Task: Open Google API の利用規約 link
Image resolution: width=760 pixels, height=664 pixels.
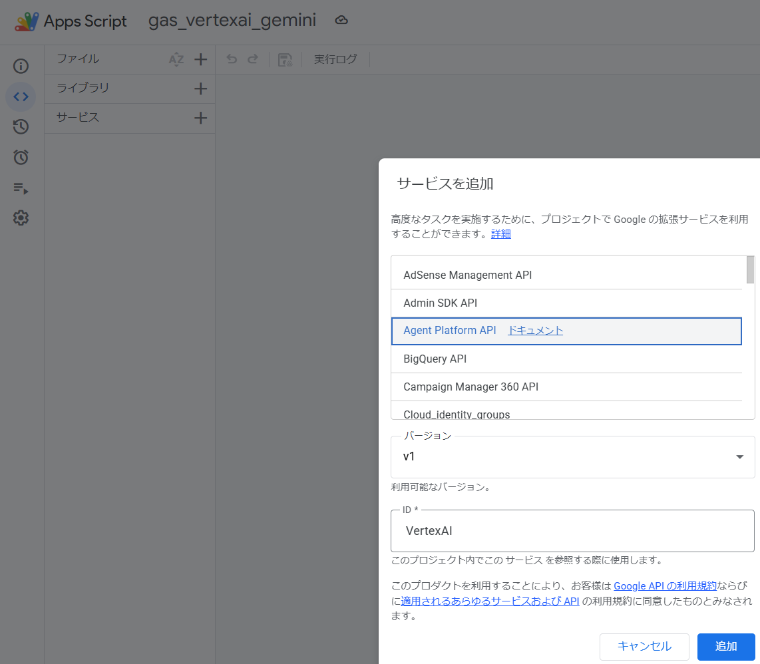Action: (x=665, y=586)
